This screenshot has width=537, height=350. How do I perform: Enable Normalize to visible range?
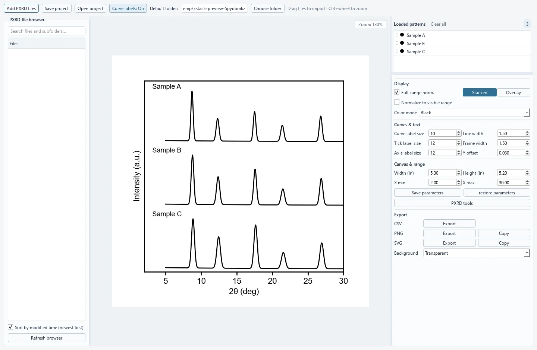pyautogui.click(x=397, y=102)
